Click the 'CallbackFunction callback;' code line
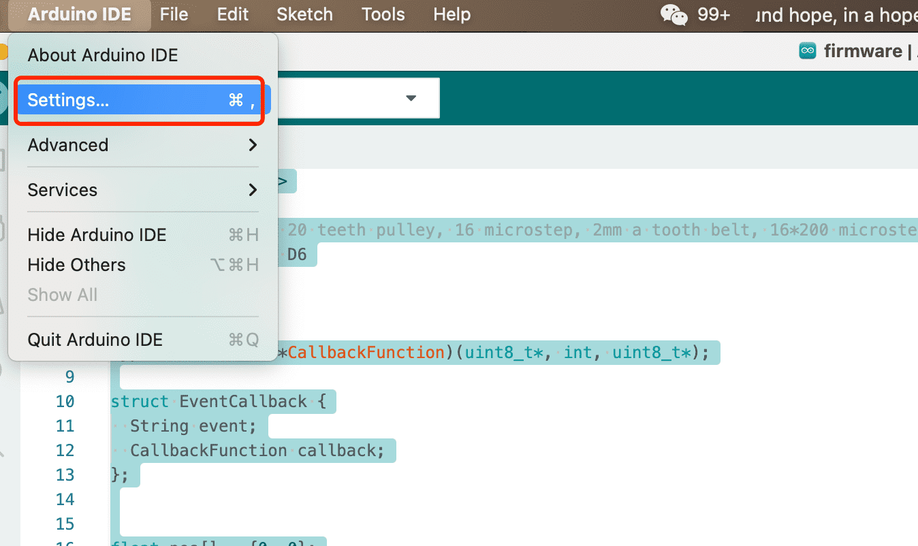 (x=257, y=451)
